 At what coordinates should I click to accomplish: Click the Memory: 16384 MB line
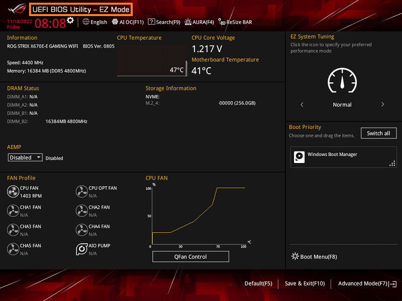(x=46, y=71)
